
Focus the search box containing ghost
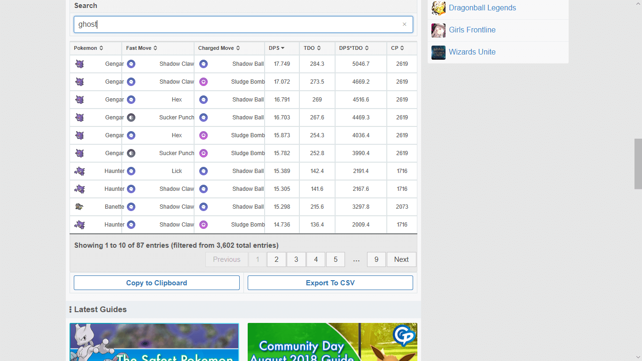[243, 24]
